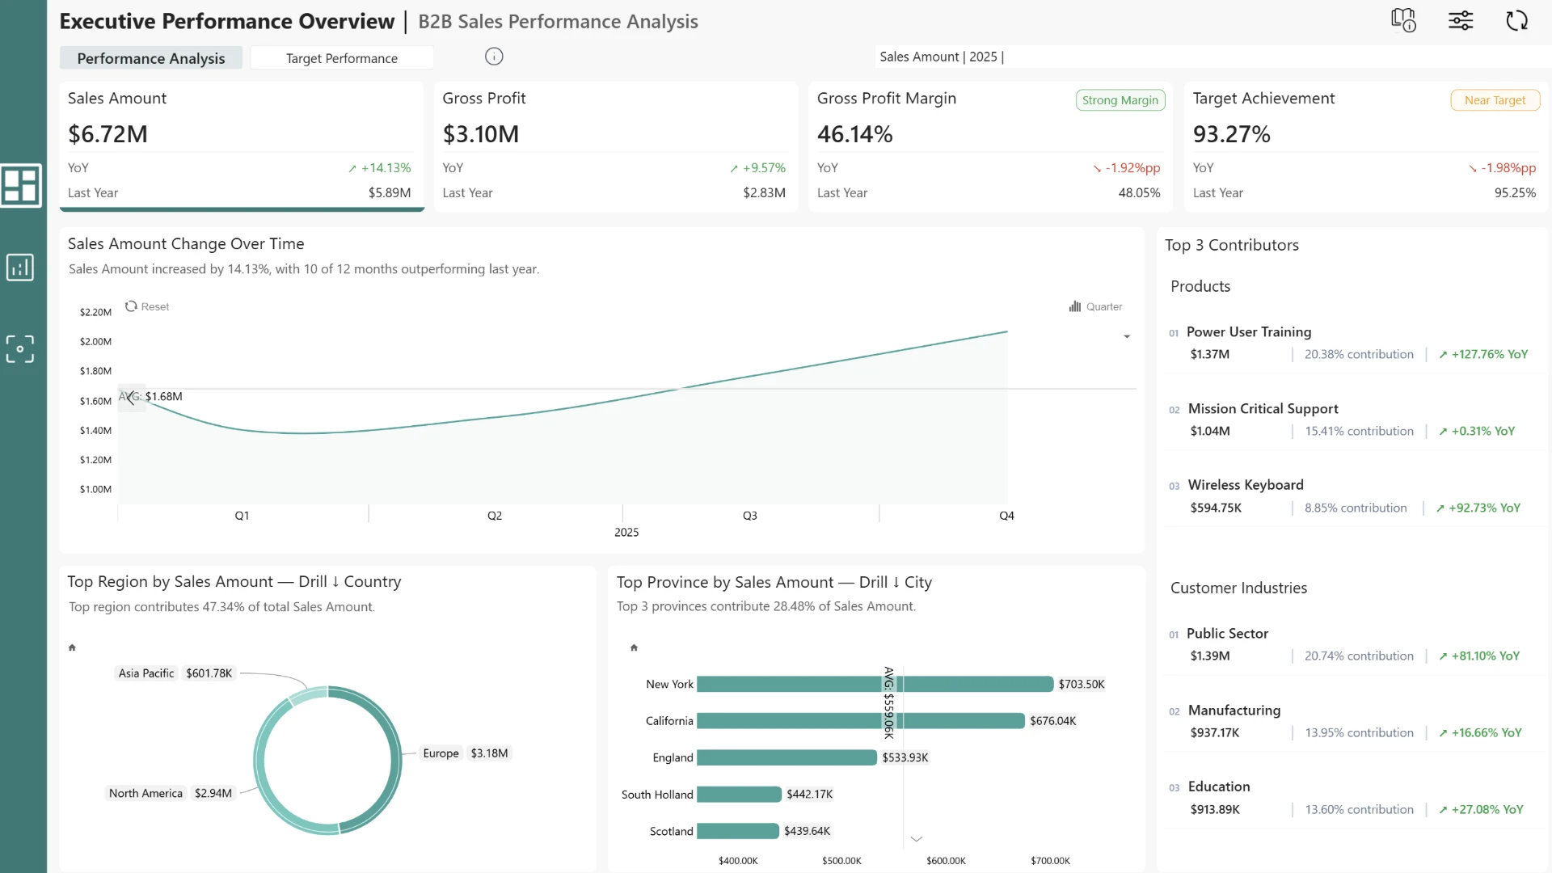The height and width of the screenshot is (873, 1552).
Task: Click the $913.89K Education amount
Action: tap(1215, 809)
